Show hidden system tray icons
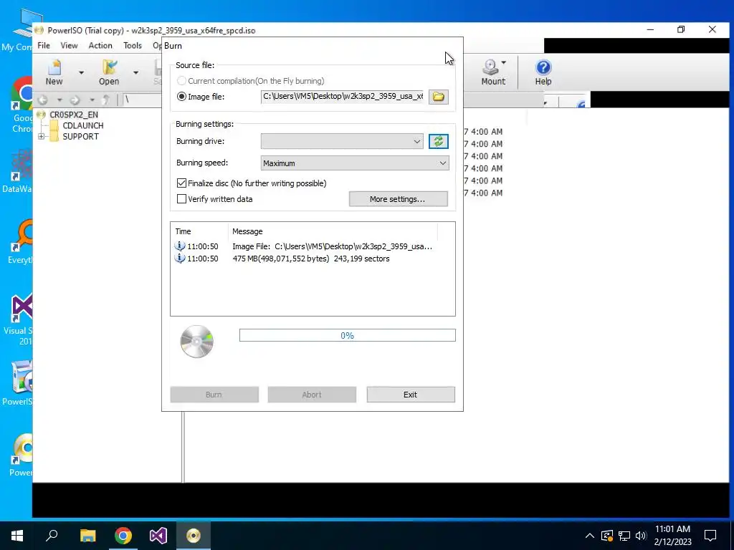734x550 pixels. pyautogui.click(x=590, y=536)
